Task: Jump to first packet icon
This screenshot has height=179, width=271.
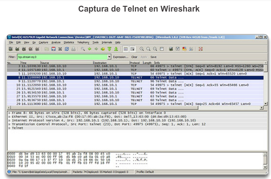Action: [109, 49]
